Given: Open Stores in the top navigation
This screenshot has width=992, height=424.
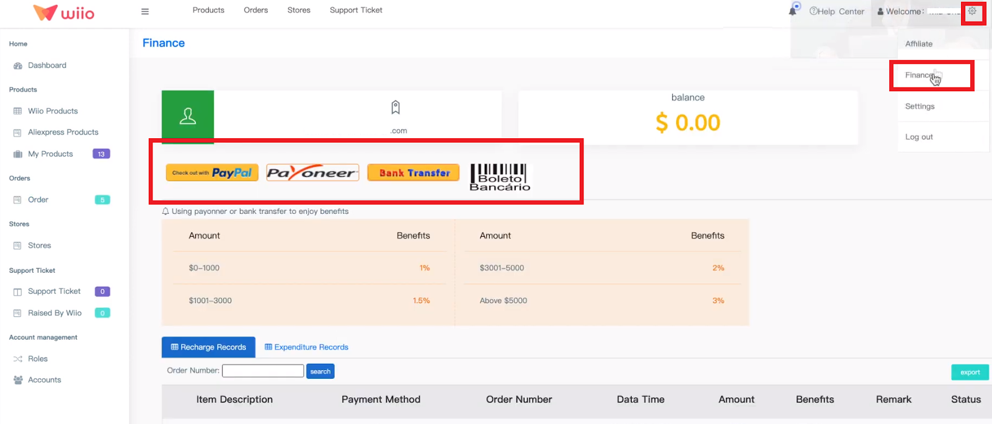Looking at the screenshot, I should point(299,11).
